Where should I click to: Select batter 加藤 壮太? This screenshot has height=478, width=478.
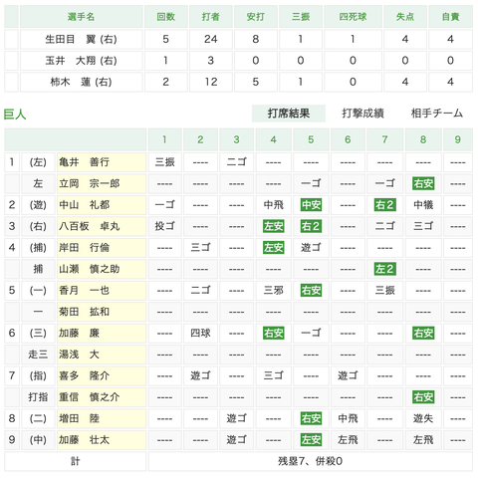click(x=85, y=440)
